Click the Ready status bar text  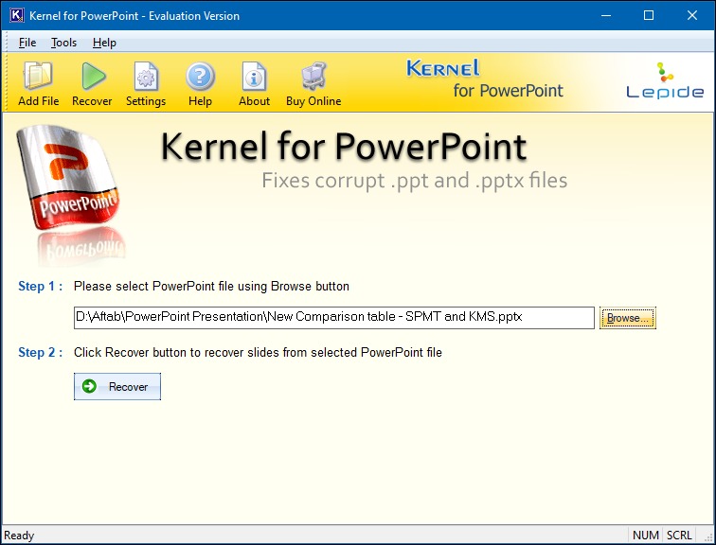[19, 535]
